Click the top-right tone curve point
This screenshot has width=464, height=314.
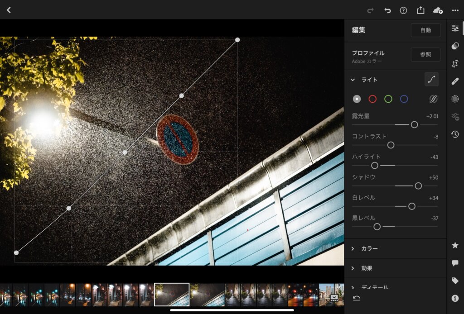(x=237, y=39)
